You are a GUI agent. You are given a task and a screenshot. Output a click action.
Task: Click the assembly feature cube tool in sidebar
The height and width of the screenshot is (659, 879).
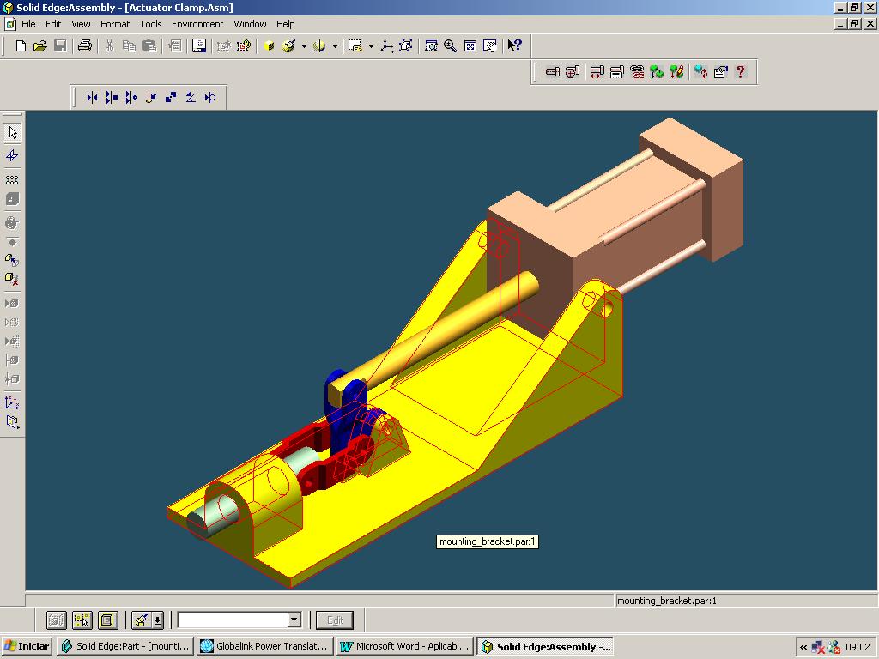(x=12, y=199)
